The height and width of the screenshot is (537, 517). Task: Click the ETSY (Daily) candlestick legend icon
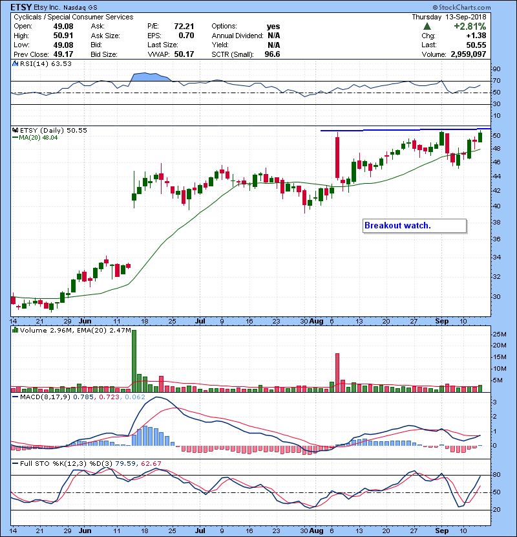pyautogui.click(x=14, y=130)
